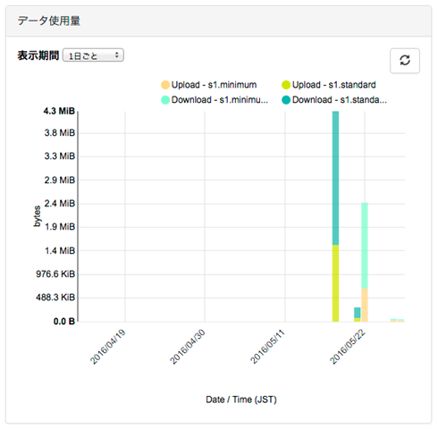Click the 976.6 KiB axis value
The image size is (438, 429).
click(55, 274)
